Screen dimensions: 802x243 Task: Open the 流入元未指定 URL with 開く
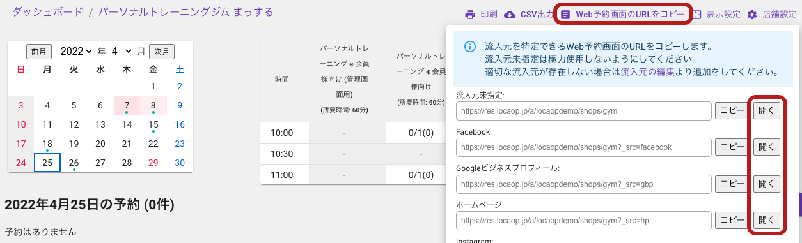click(x=766, y=110)
